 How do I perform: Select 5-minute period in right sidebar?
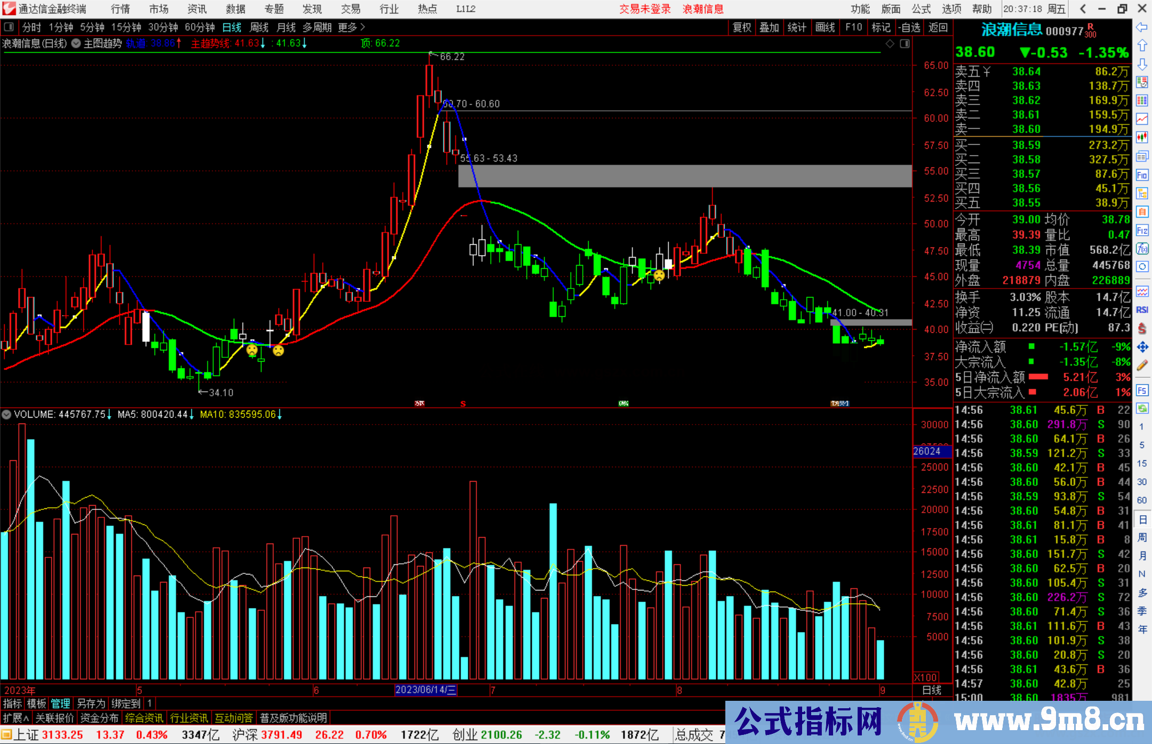[1142, 445]
